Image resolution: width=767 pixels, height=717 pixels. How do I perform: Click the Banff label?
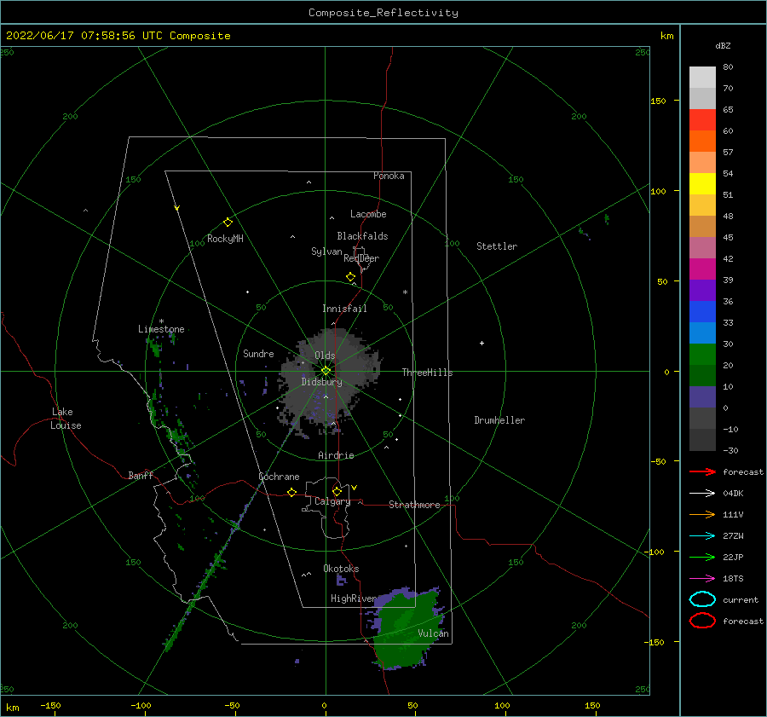pos(141,475)
